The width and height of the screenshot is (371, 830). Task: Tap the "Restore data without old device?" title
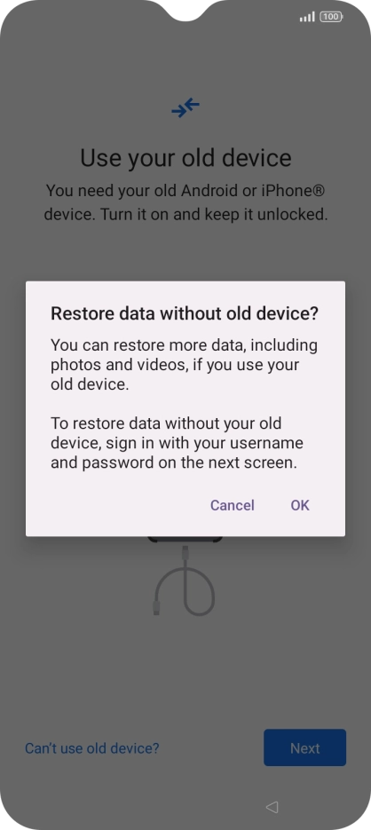tap(185, 313)
